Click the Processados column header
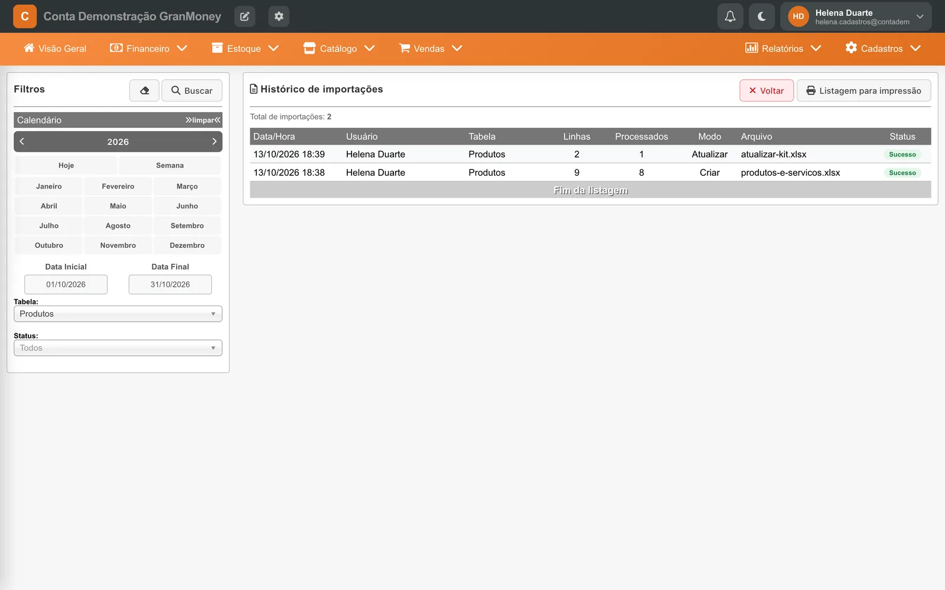The width and height of the screenshot is (945, 590). point(641,136)
